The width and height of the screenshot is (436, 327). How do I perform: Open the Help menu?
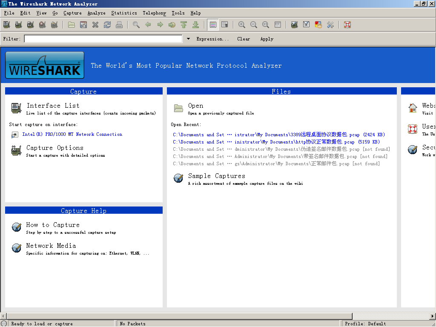(x=196, y=13)
